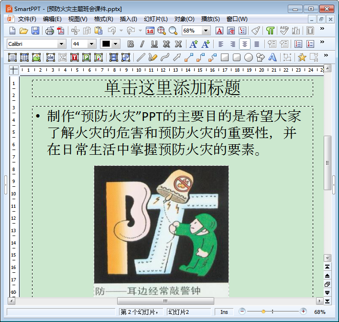Align text left
The image size is (339, 322).
click(220, 44)
